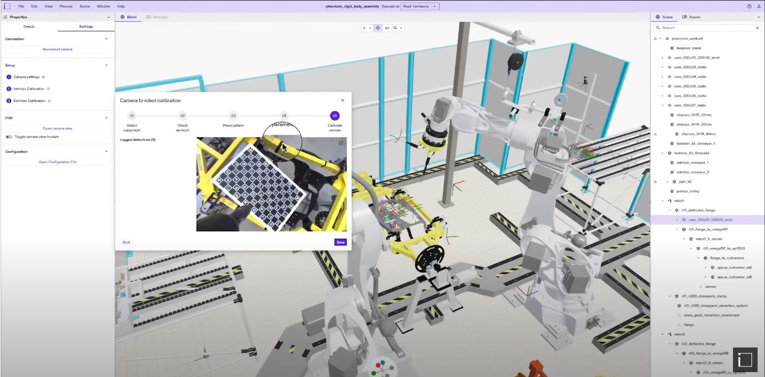The width and height of the screenshot is (765, 377).
Task: Click the application logo in top-left corner
Action: pyautogui.click(x=6, y=6)
